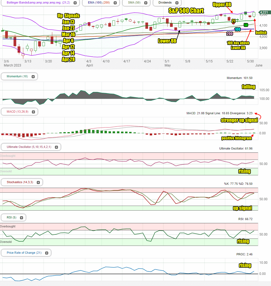Click the 5/30 date label on time axis
The height and width of the screenshot is (286, 271).
pos(250,61)
